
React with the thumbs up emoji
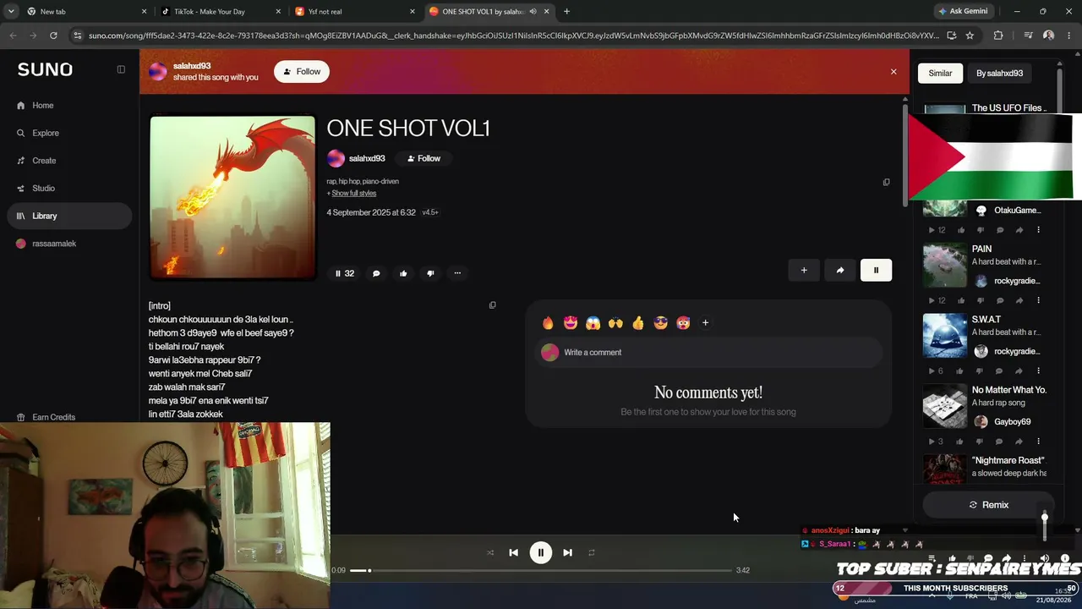point(638,323)
